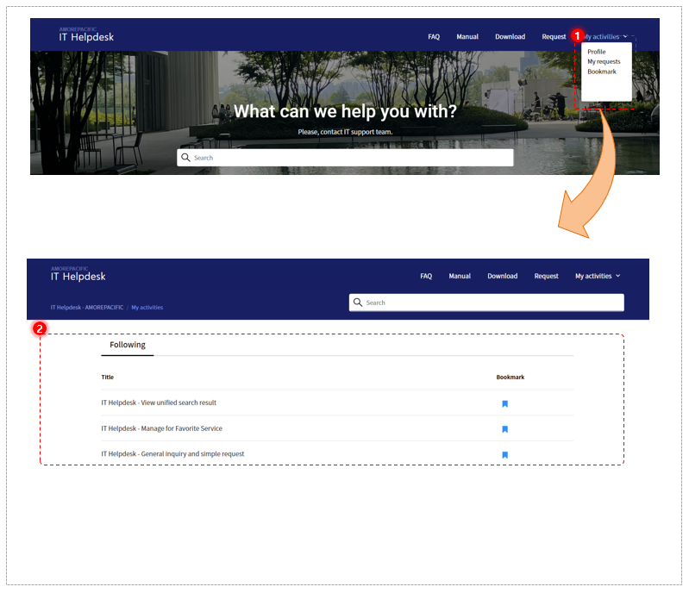Click the IT Helpdesk logo in top banner
Viewport: 689px width, 593px height.
tap(86, 35)
